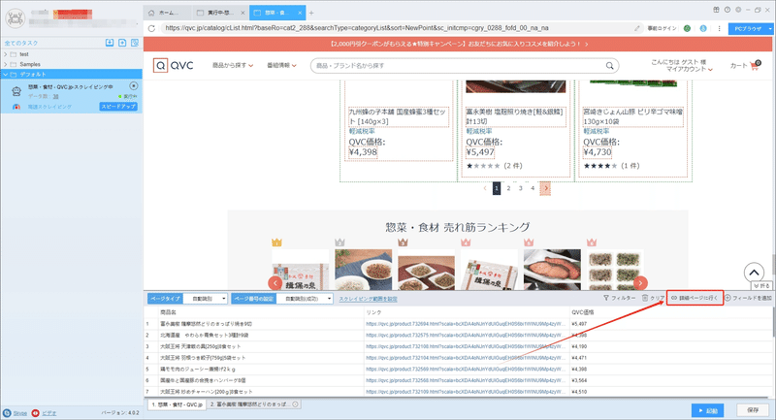Click the green circular icon in browser toolbar
Image resolution: width=776 pixels, height=420 pixels.
[x=687, y=28]
